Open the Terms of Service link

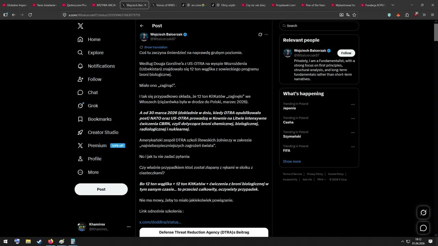tap(292, 174)
